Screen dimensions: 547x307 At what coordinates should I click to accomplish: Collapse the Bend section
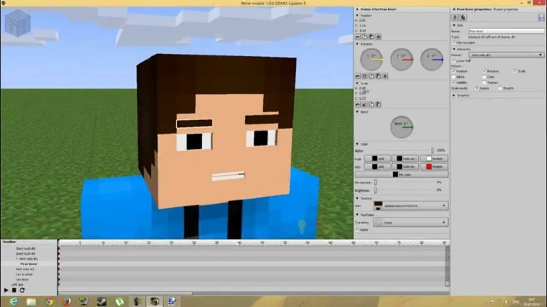pos(357,112)
